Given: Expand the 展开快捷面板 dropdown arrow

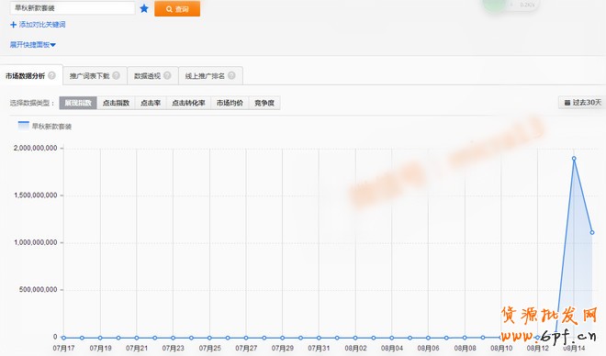Looking at the screenshot, I should click(53, 45).
